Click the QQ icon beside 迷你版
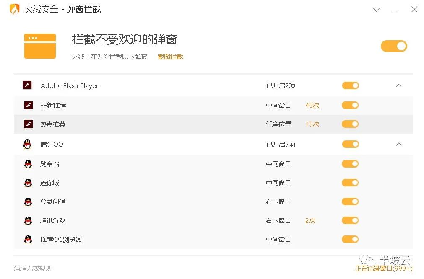The width and height of the screenshot is (424, 279). [28, 183]
